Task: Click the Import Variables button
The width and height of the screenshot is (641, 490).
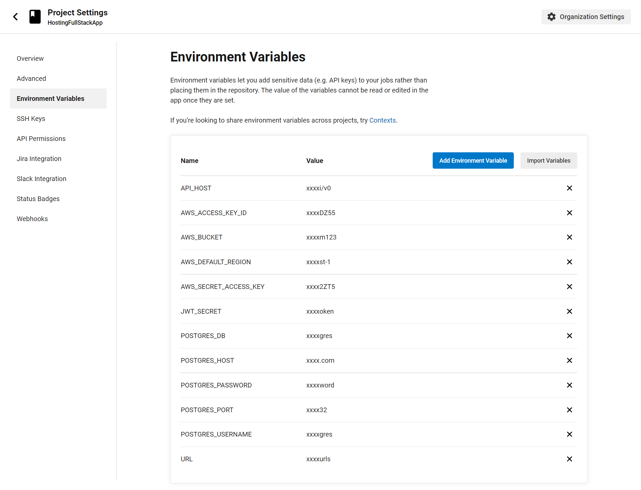Action: pyautogui.click(x=549, y=160)
